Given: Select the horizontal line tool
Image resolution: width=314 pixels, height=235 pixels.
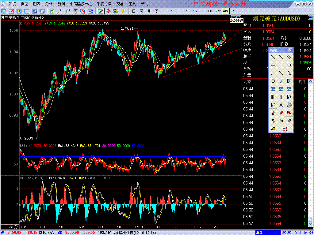Looking at the screenshot, I should coord(273,65).
